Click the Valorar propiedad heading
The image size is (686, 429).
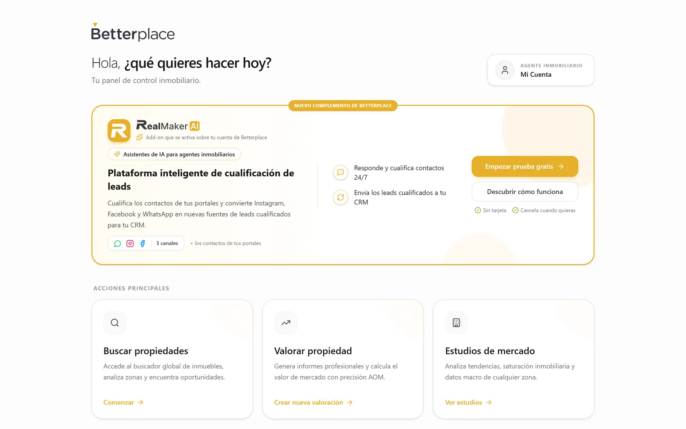pyautogui.click(x=313, y=351)
